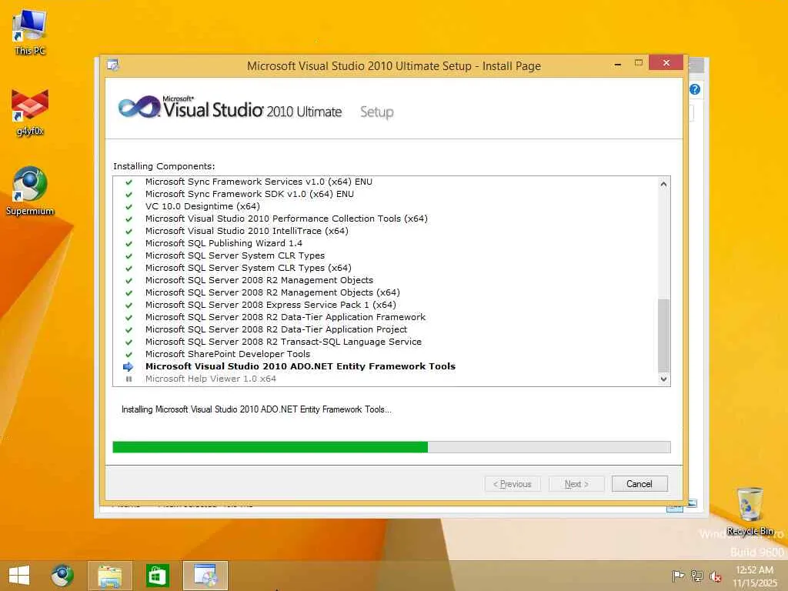Close the setup window
788x591 pixels.
[666, 63]
